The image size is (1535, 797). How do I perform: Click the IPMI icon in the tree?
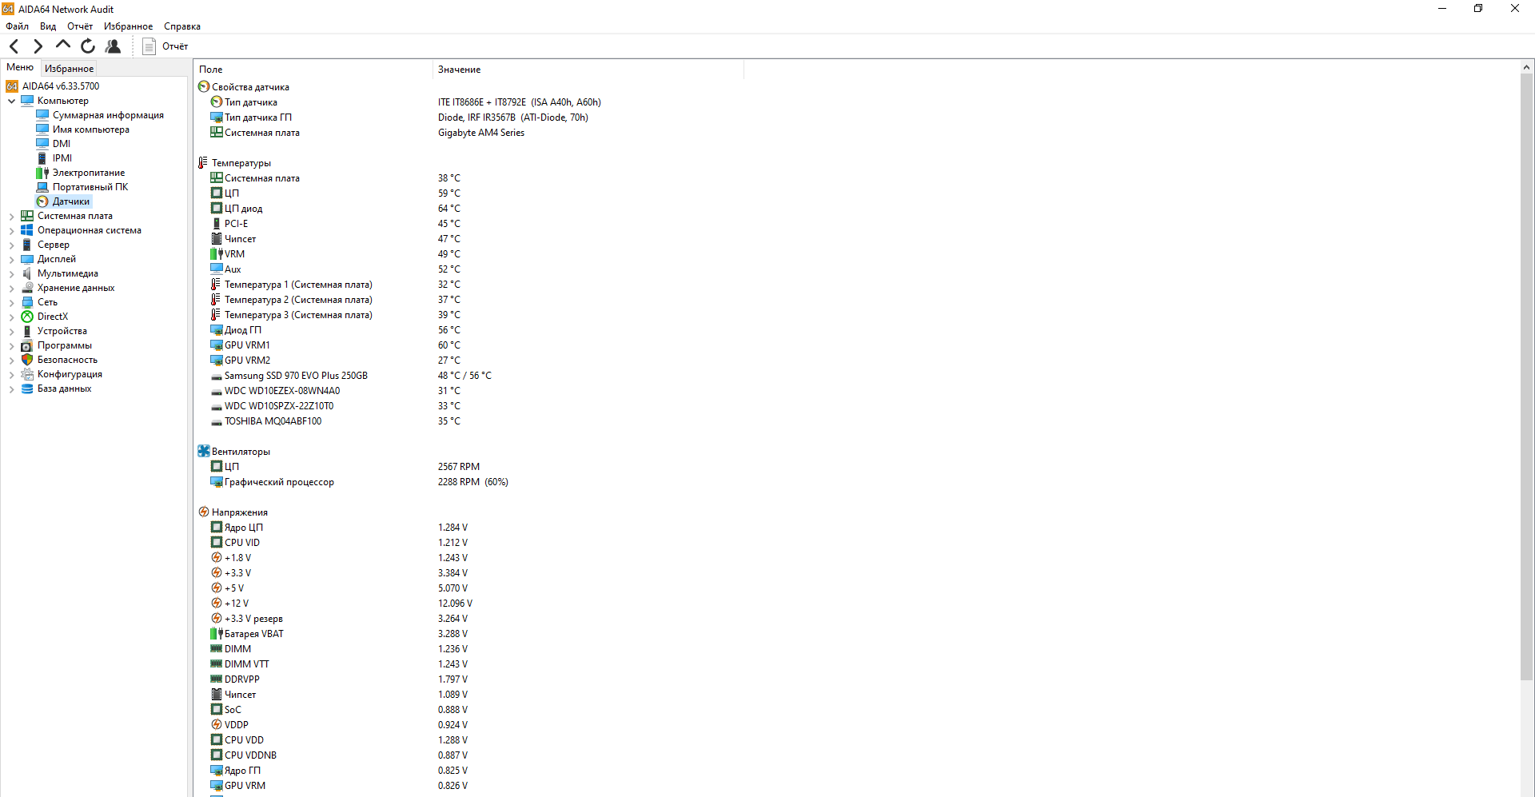(42, 158)
